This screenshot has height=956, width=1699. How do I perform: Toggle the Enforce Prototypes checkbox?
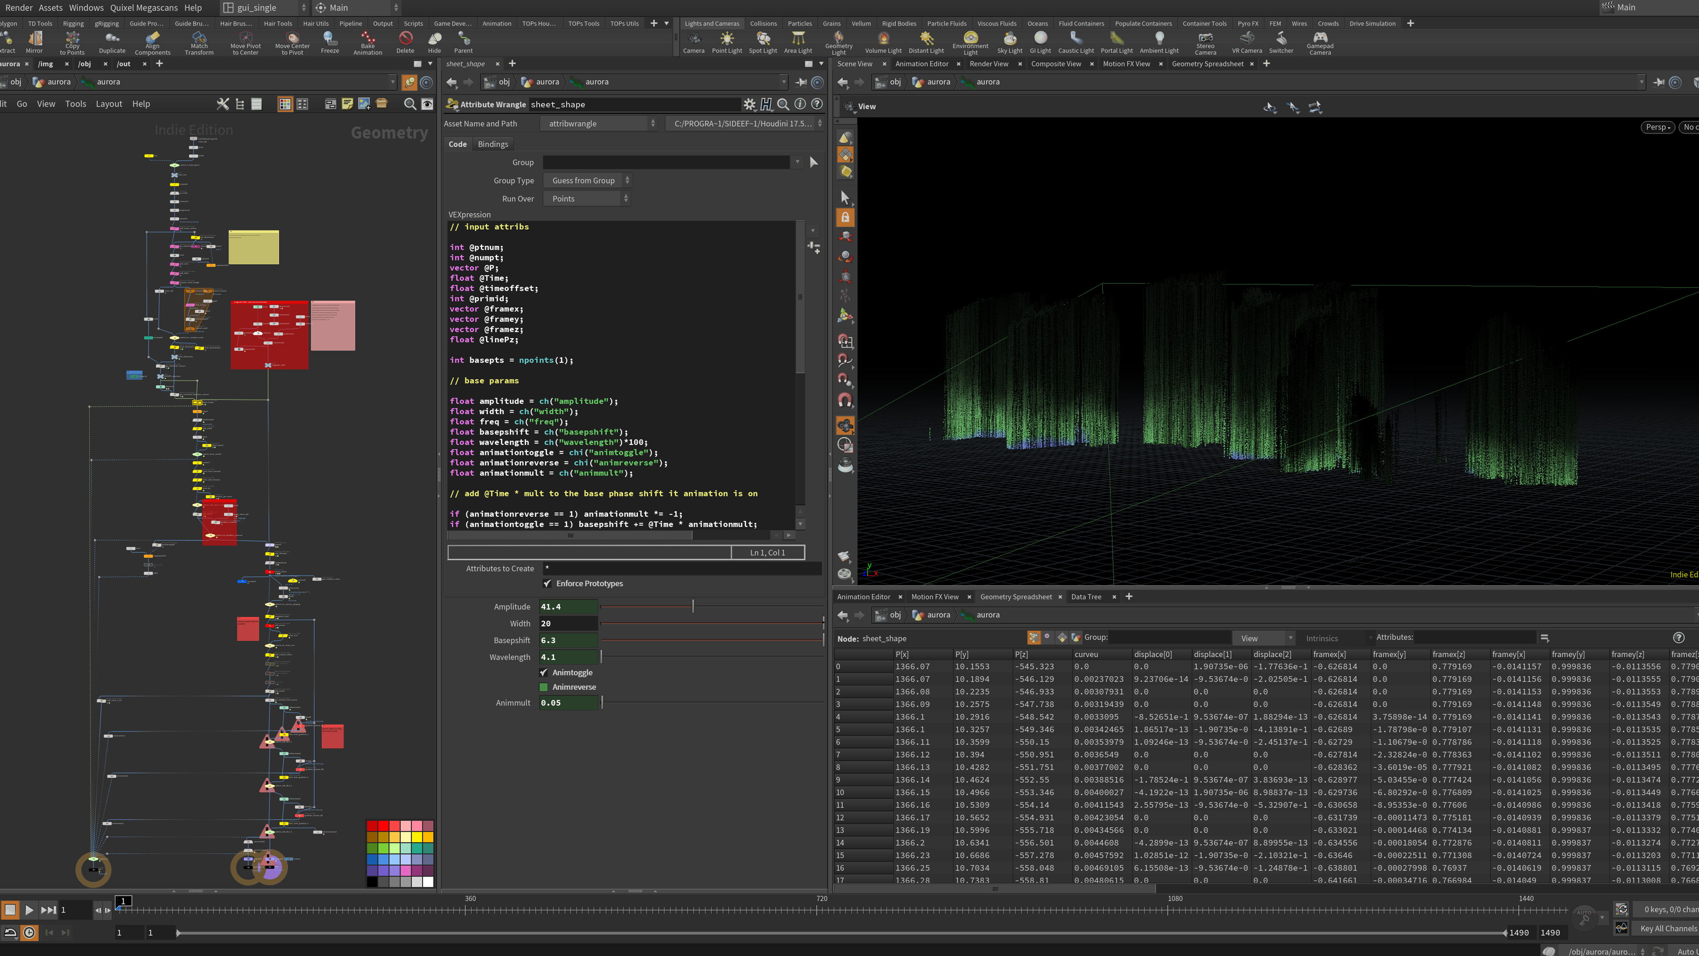547,583
